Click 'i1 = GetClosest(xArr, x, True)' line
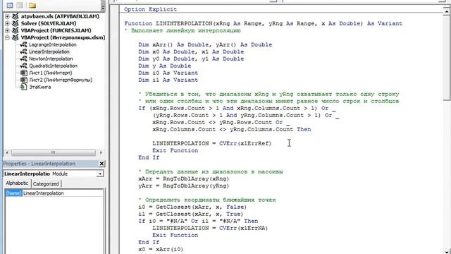The width and height of the screenshot is (451, 254). click(190, 214)
